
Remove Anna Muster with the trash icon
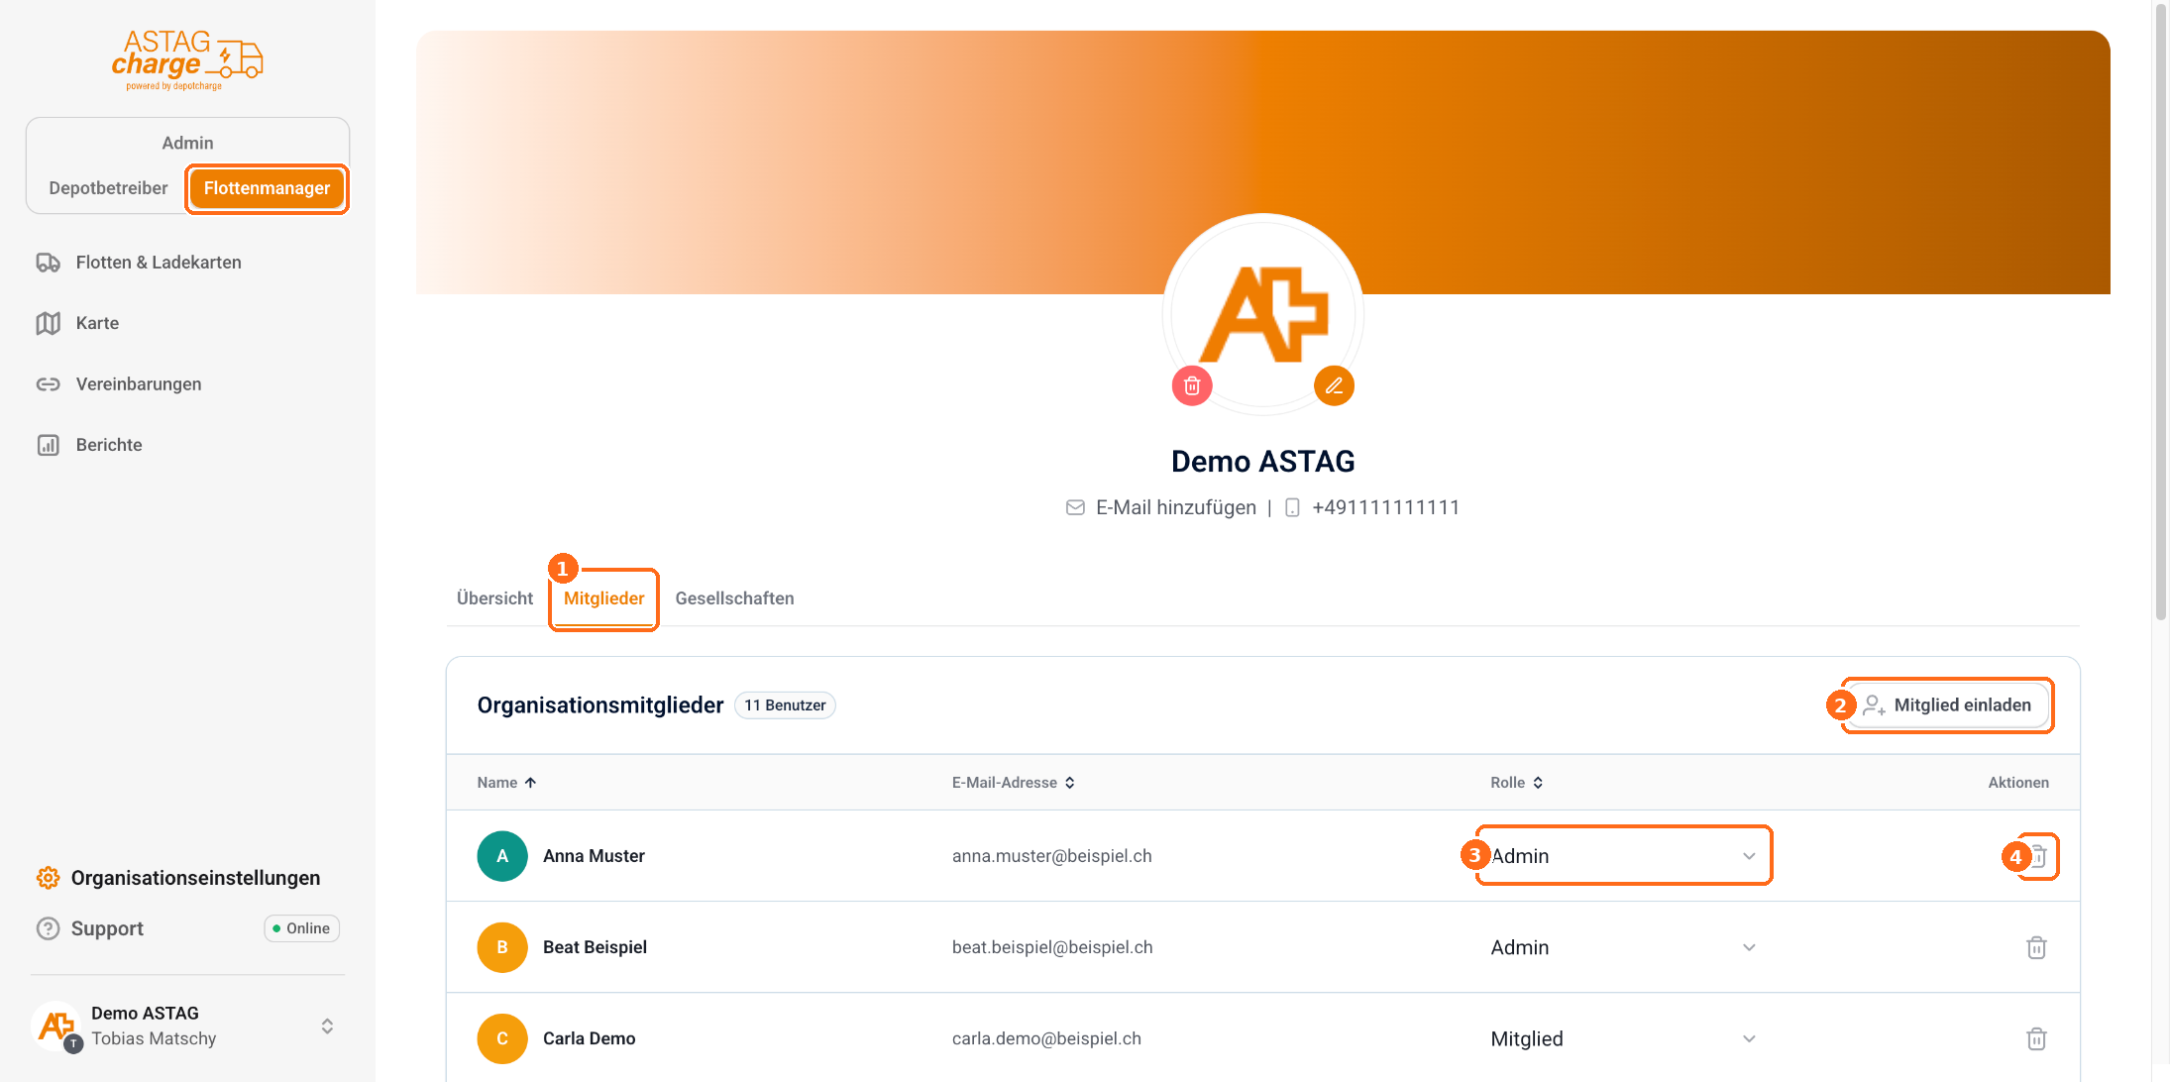click(2037, 856)
